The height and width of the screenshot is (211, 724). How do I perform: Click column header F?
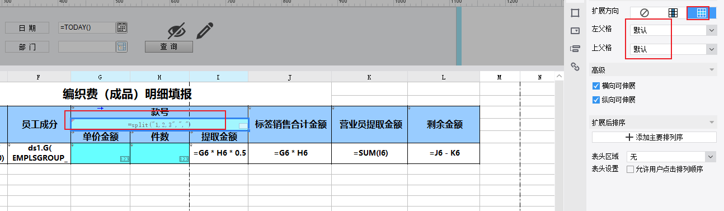tap(39, 77)
